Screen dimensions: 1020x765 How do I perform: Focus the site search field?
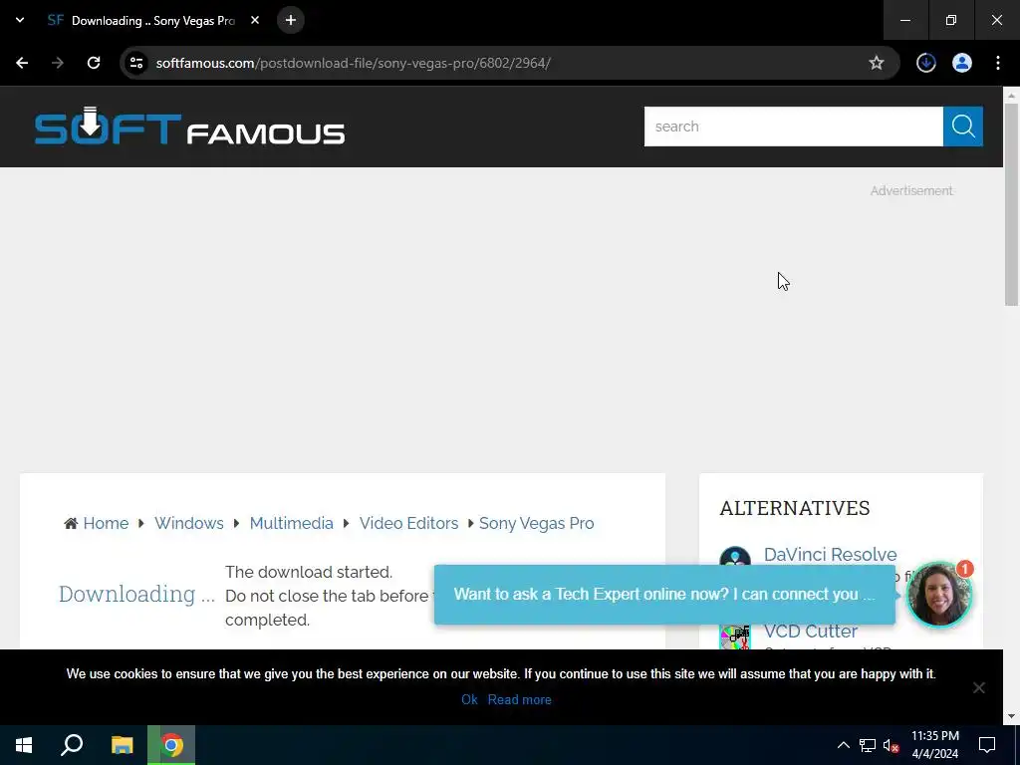(794, 127)
